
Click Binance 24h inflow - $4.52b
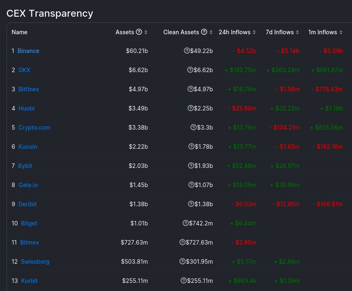[244, 51]
